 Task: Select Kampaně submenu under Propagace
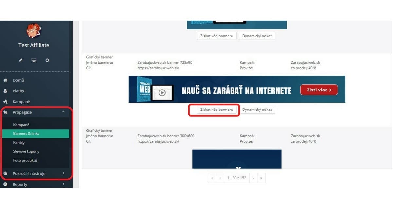point(21,125)
